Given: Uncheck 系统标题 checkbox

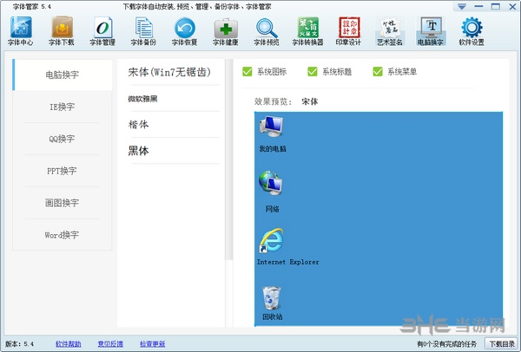Looking at the screenshot, I should pos(313,71).
